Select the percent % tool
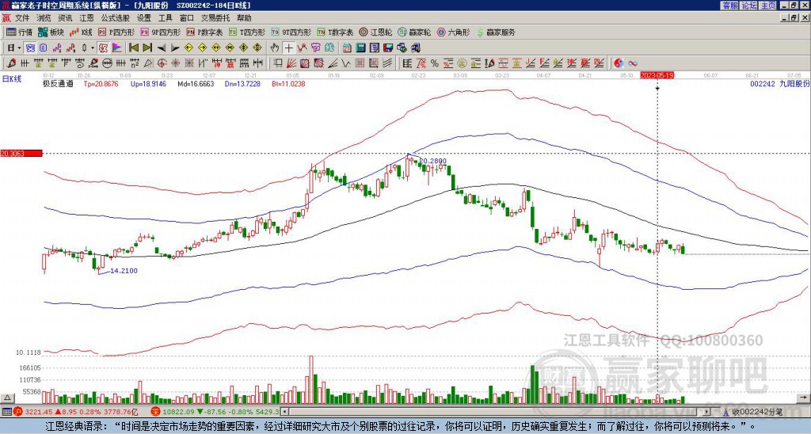The width and height of the screenshot is (811, 434). pyautogui.click(x=435, y=63)
